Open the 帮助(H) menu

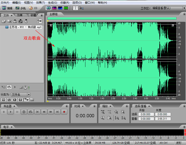103,2
